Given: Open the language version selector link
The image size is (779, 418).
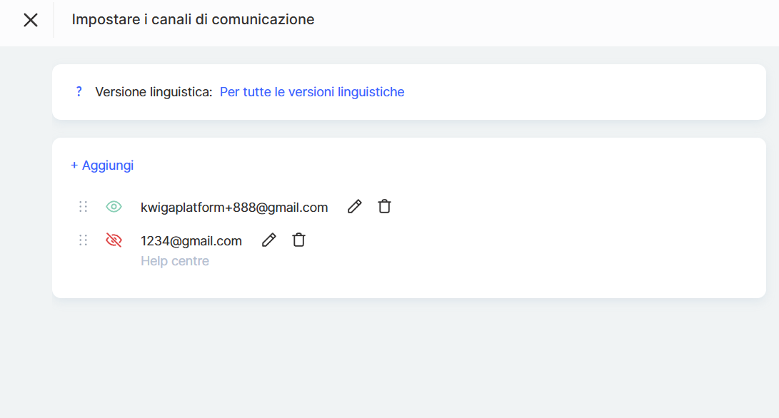Looking at the screenshot, I should coord(312,92).
